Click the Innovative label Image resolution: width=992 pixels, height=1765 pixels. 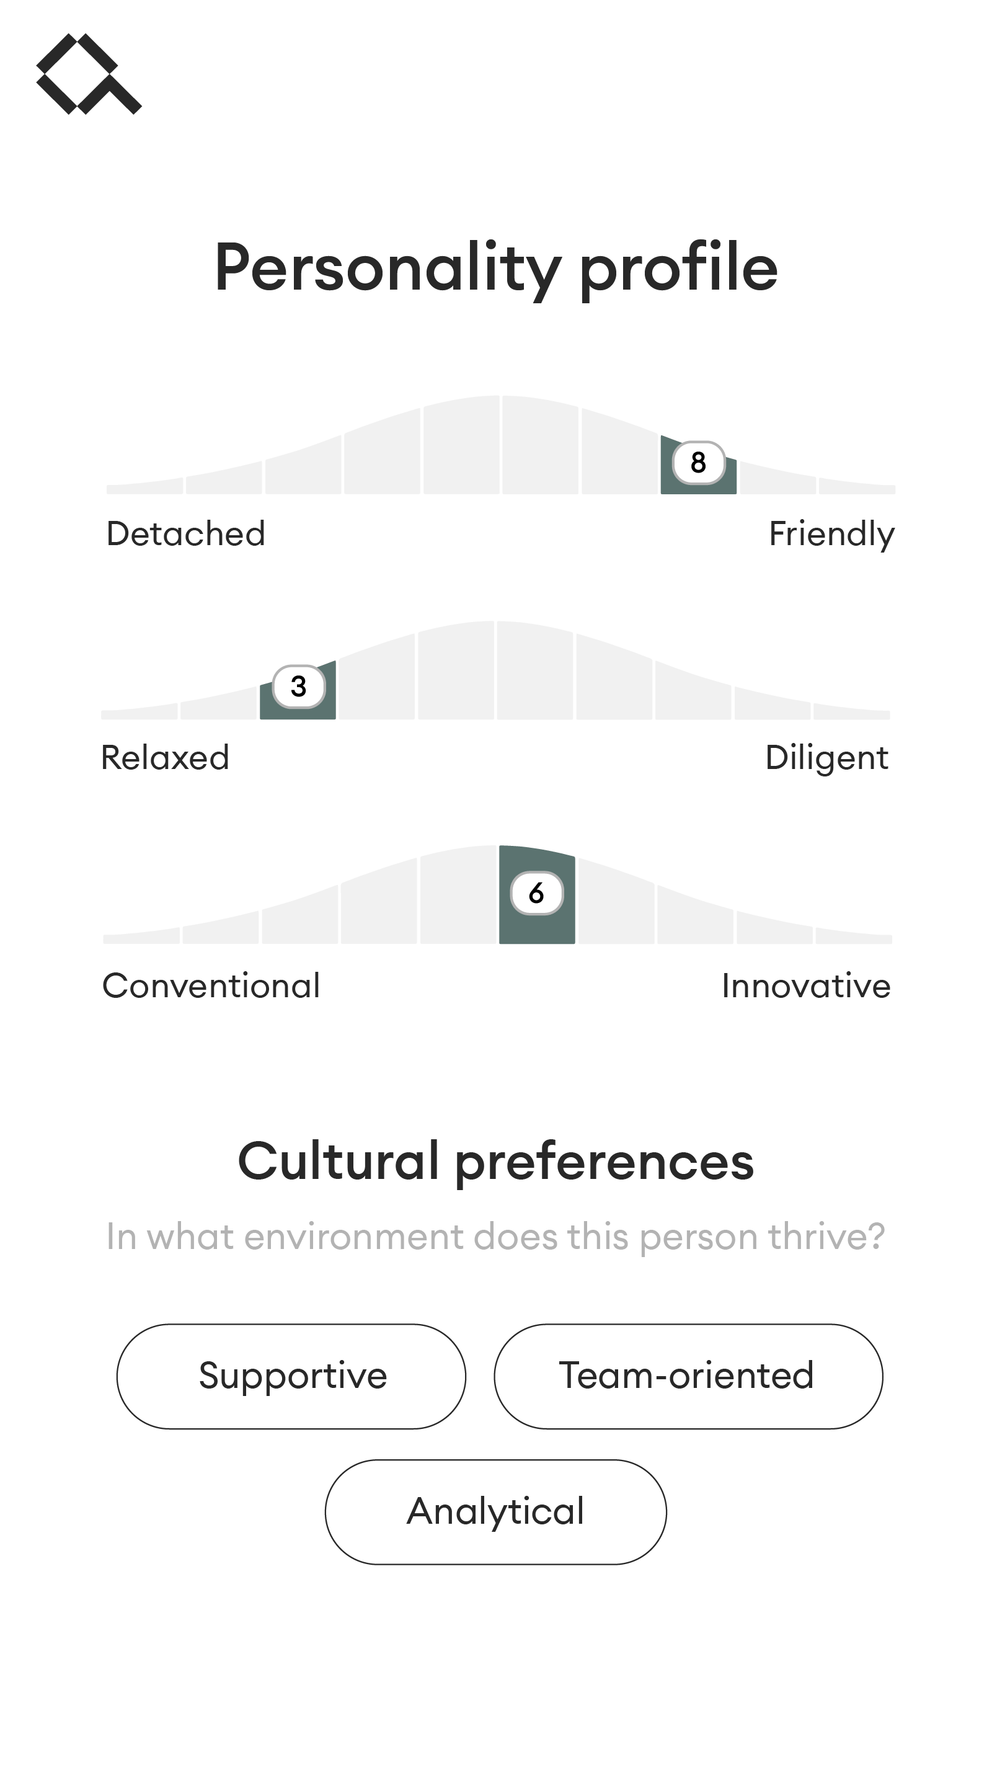tap(805, 986)
